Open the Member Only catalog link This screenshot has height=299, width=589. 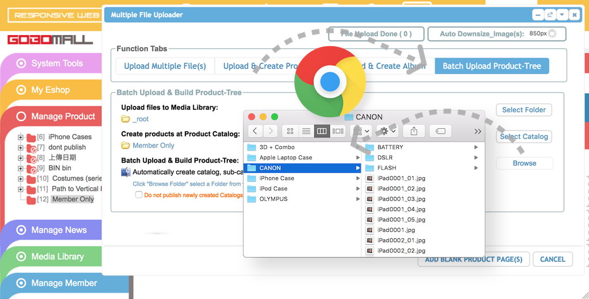153,145
